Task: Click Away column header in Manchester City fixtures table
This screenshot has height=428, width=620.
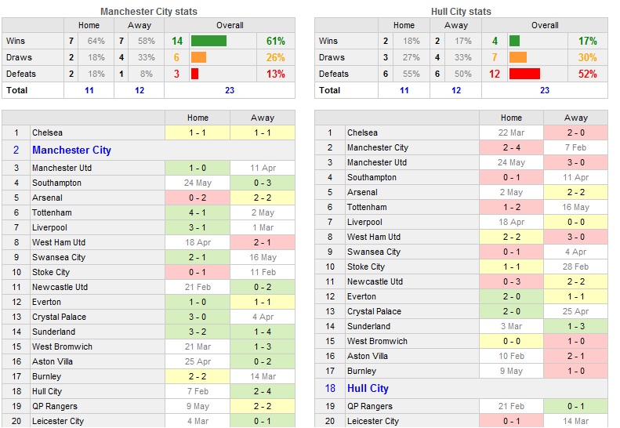Action: click(263, 118)
